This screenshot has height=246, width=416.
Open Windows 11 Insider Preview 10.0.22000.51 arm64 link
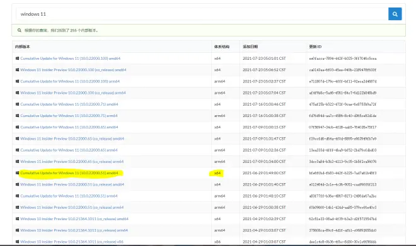(72, 207)
